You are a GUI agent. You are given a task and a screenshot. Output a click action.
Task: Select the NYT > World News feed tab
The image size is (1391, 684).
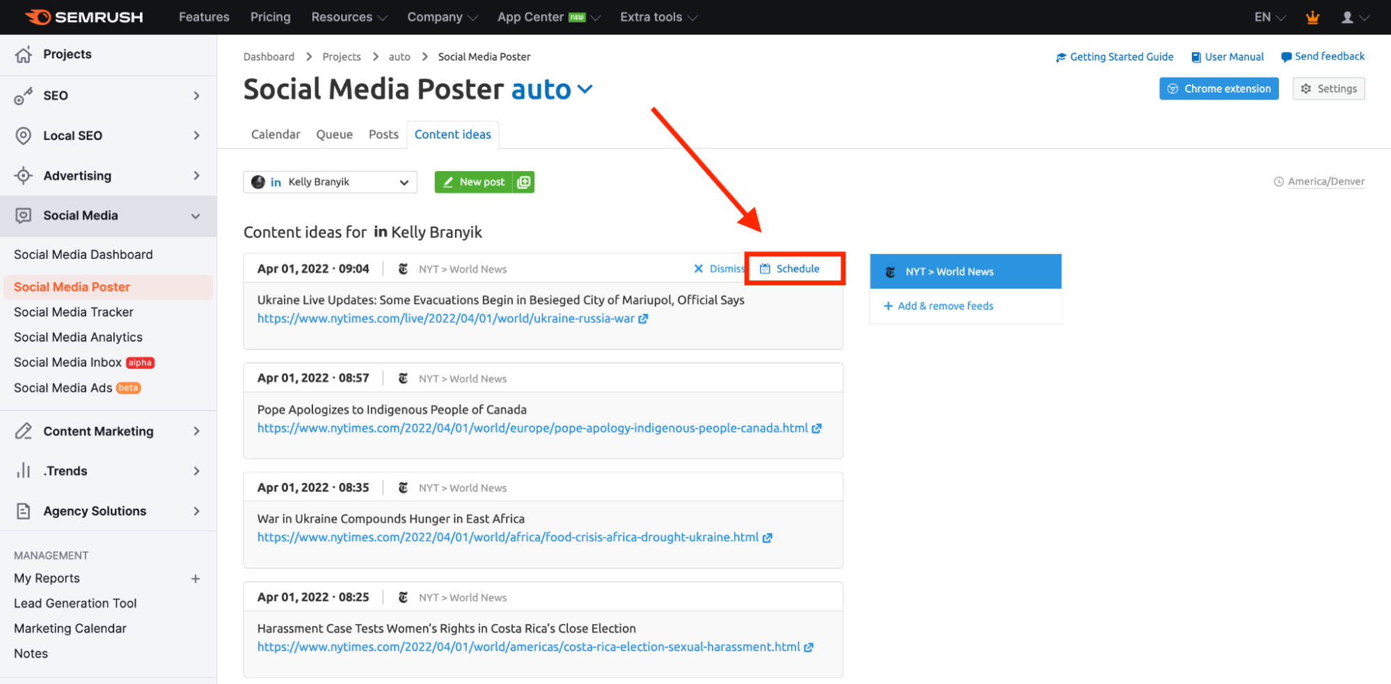(x=966, y=272)
